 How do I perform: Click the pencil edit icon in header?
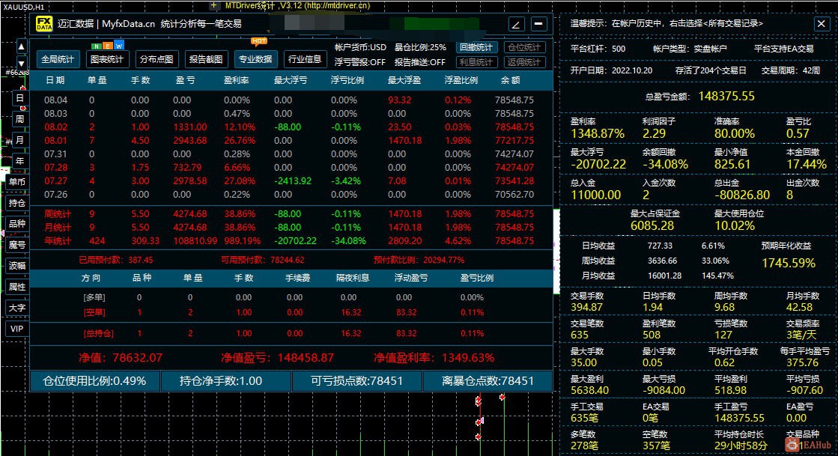[x=516, y=24]
